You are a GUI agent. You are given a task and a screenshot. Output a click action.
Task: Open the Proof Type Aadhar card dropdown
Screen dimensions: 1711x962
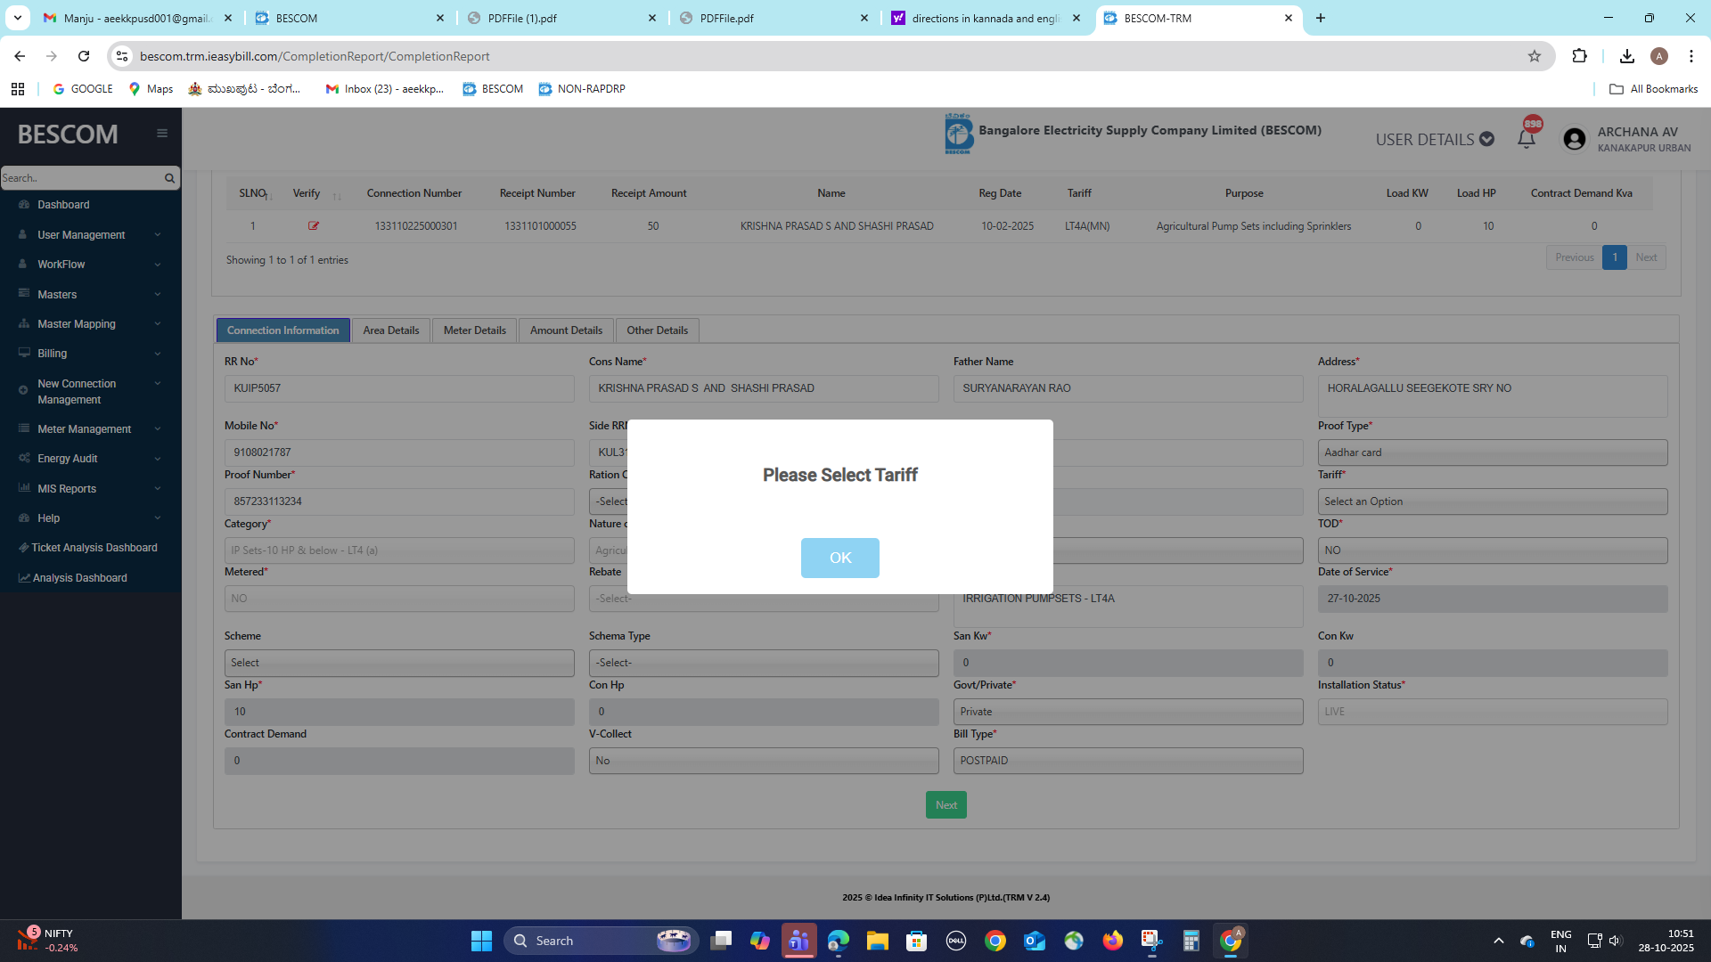tap(1492, 452)
